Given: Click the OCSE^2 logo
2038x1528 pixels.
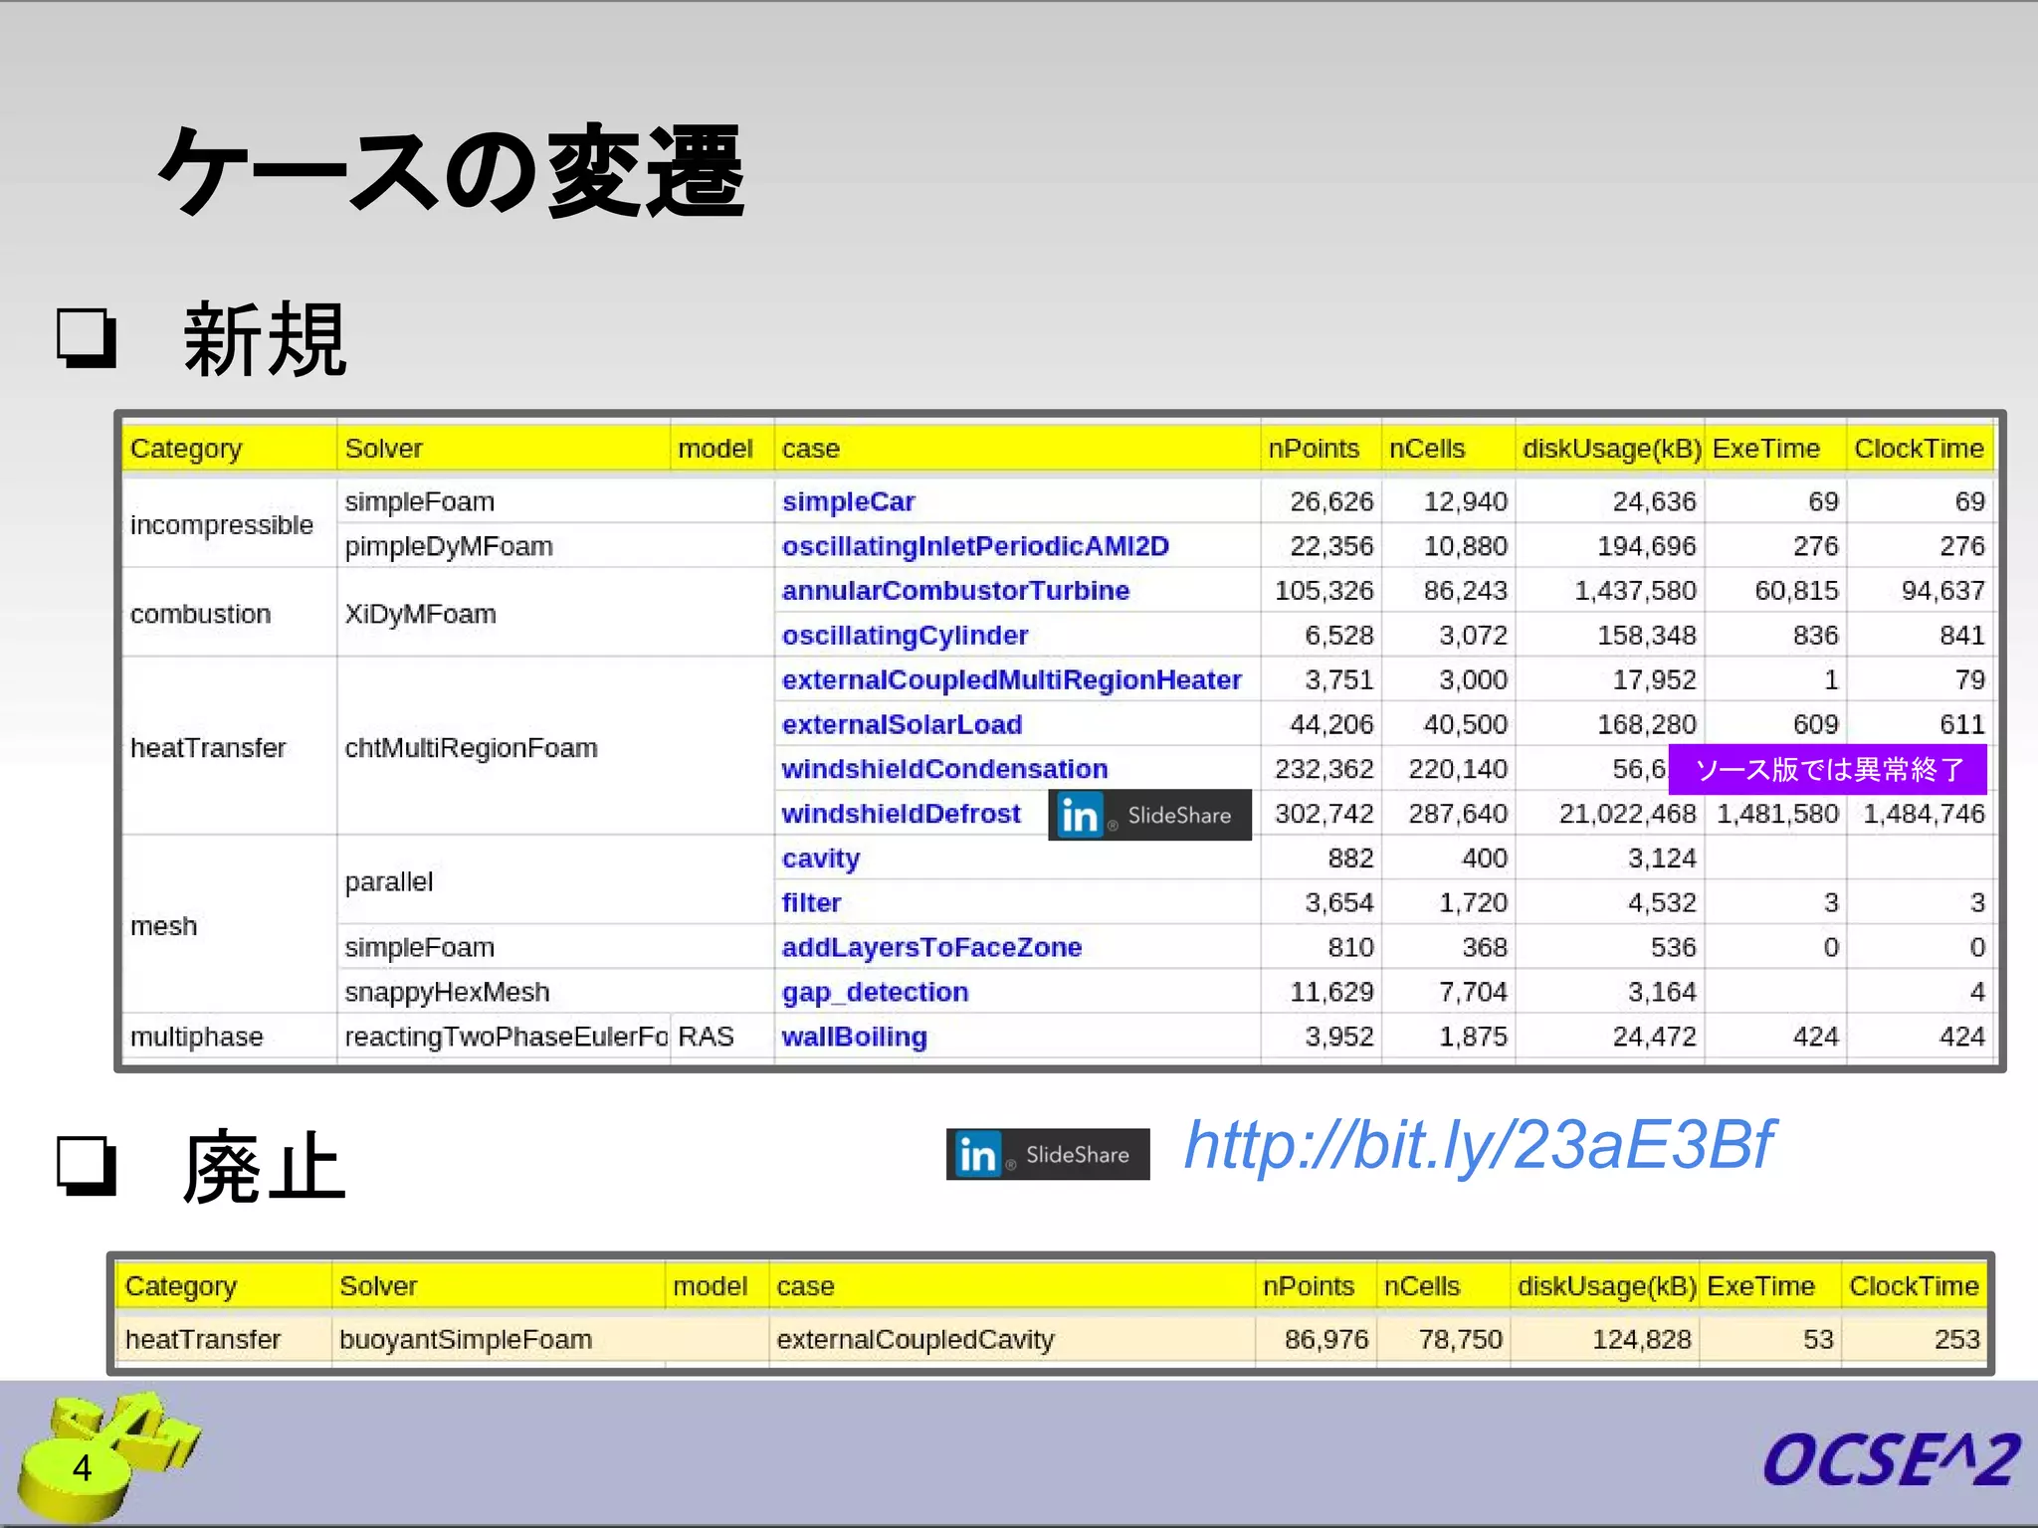Looking at the screenshot, I should point(1890,1459).
